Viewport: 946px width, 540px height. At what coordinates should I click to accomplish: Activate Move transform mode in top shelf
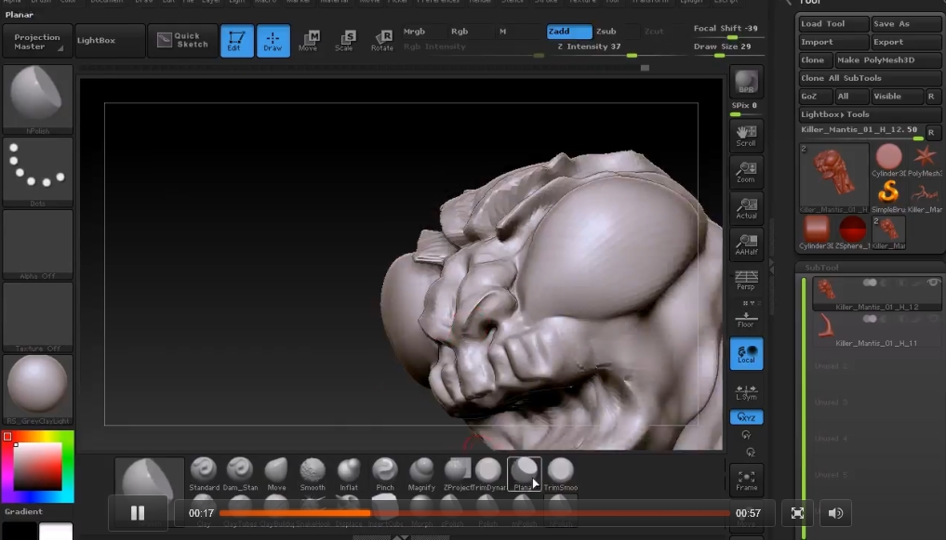308,40
